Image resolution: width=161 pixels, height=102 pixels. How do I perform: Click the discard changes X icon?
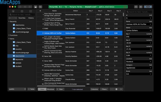pos(20,7)
